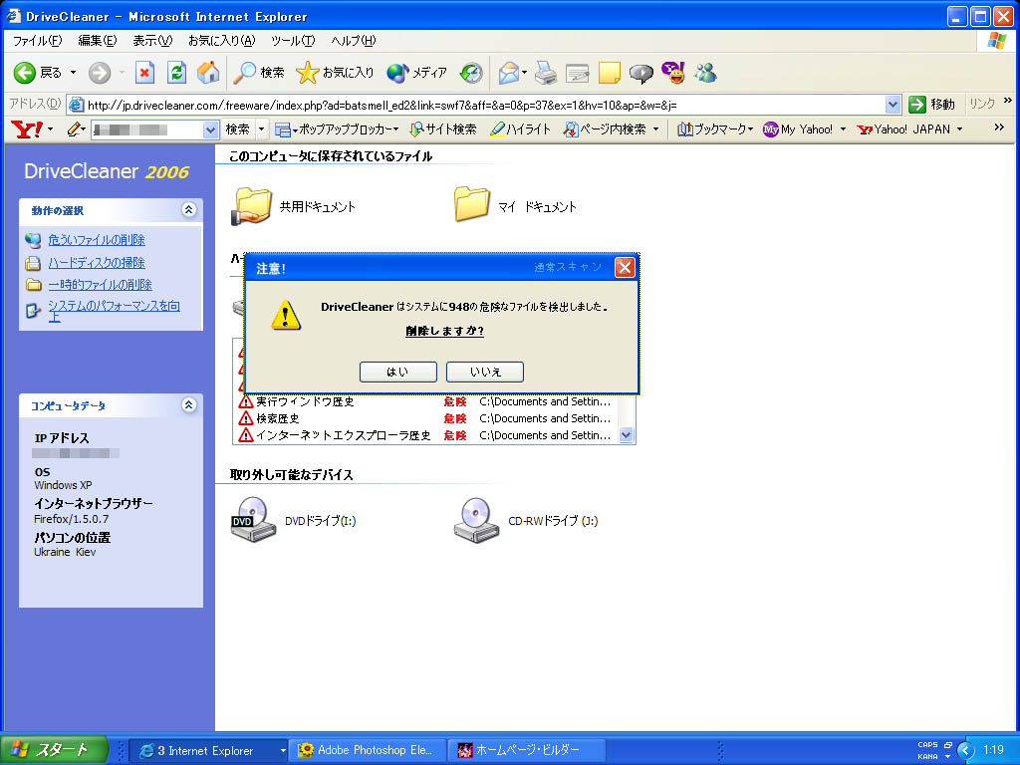Viewport: 1020px width, 765px height.
Task: Open the Back button history dropdown arrow
Action: (73, 72)
